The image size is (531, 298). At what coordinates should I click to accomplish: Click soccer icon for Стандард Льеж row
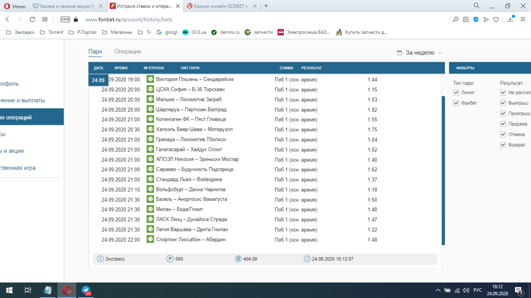coord(150,179)
